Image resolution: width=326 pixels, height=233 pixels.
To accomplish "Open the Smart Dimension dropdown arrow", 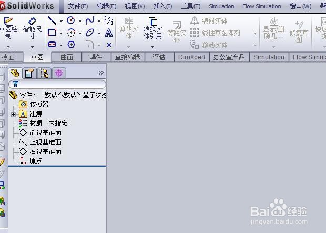I will pos(32,47).
